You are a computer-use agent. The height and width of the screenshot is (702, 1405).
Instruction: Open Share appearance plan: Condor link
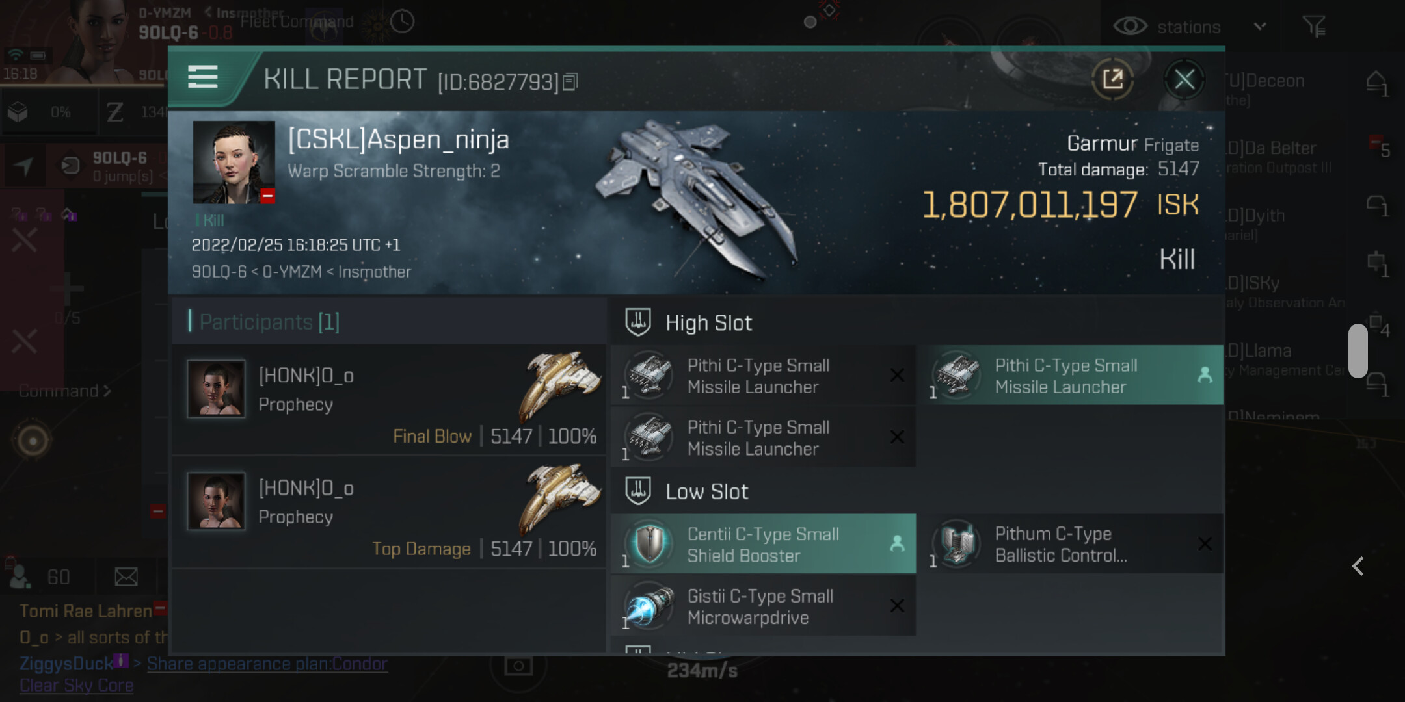(267, 664)
